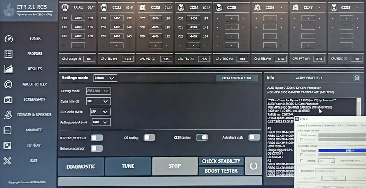The width and height of the screenshot is (366, 188).
Task: Switch to Graphics tab in CPU-Z
Action: 352,126
